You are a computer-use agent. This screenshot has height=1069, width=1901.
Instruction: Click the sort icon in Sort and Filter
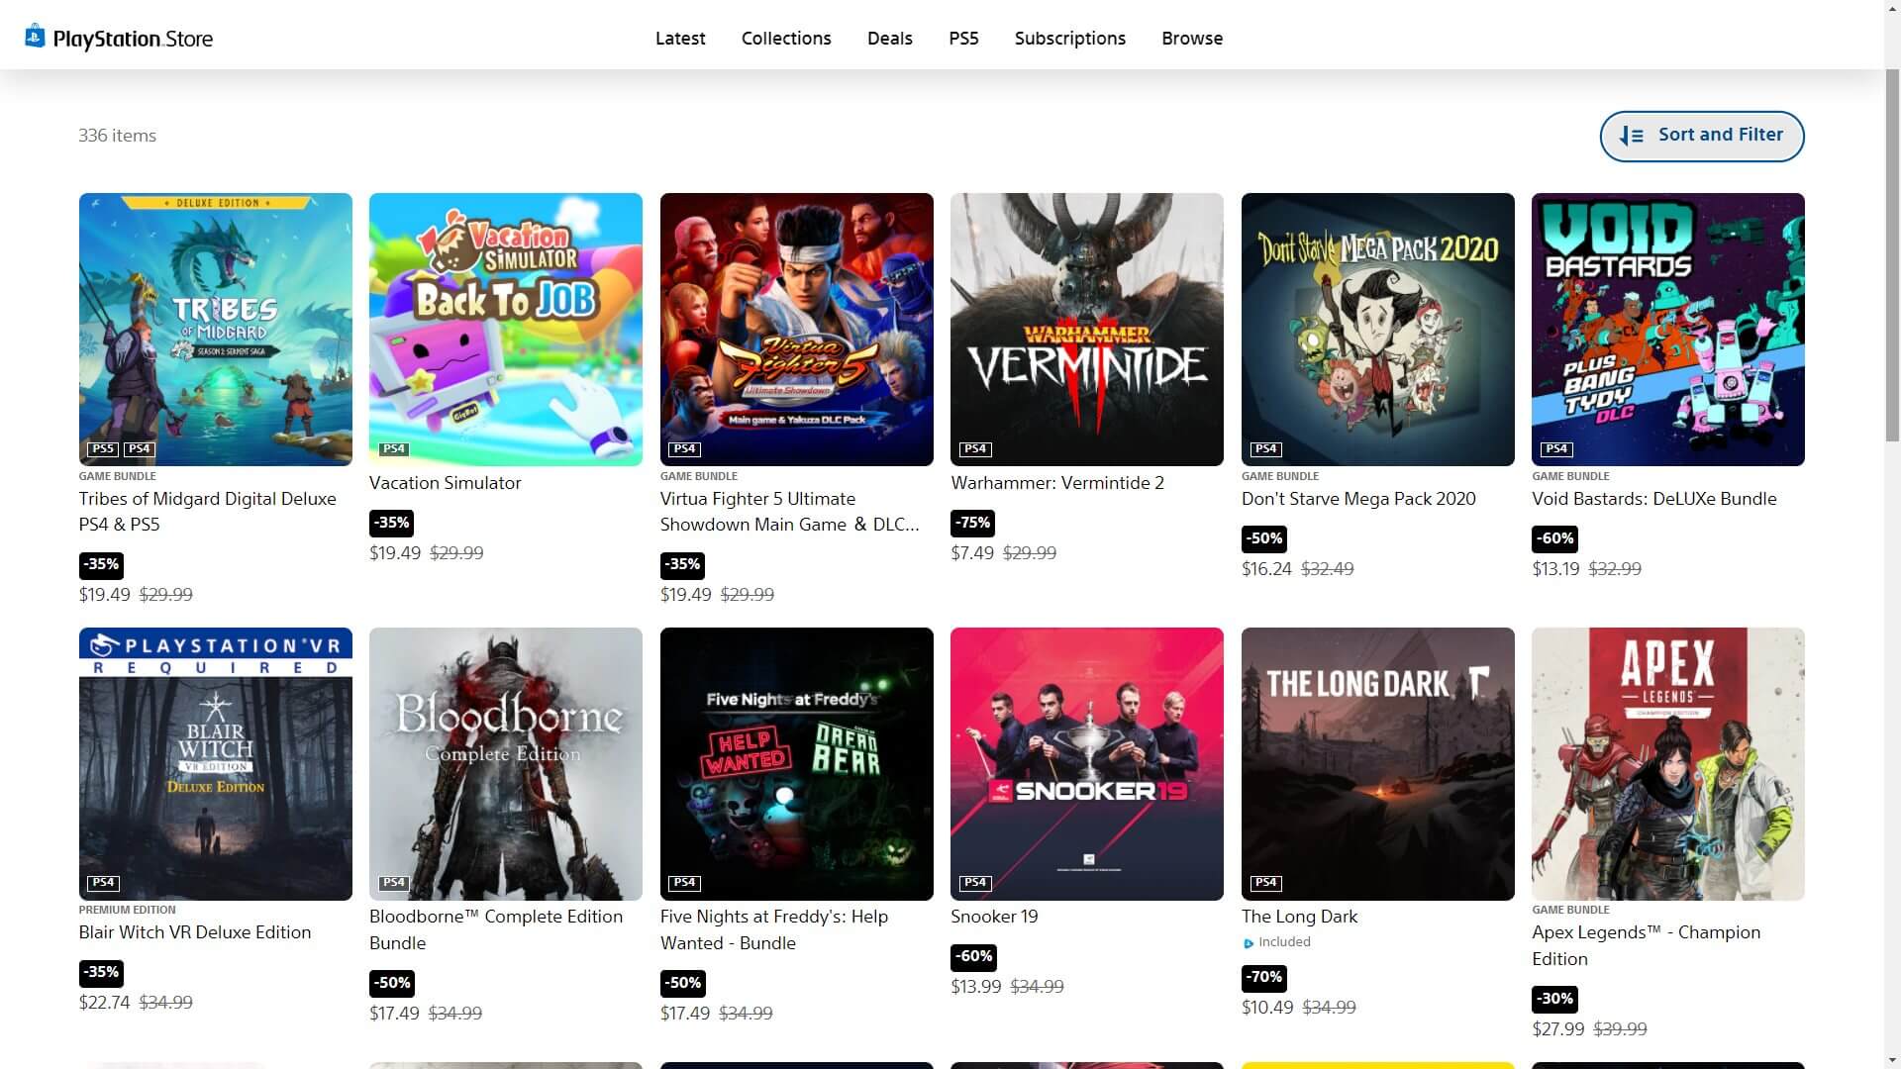tap(1631, 137)
